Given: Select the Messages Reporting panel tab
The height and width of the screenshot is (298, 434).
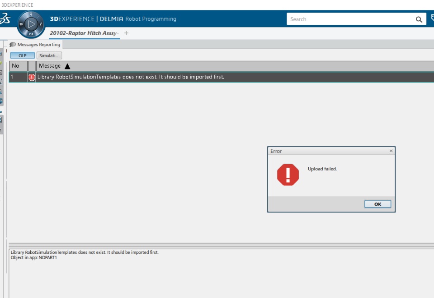Looking at the screenshot, I should 35,45.
